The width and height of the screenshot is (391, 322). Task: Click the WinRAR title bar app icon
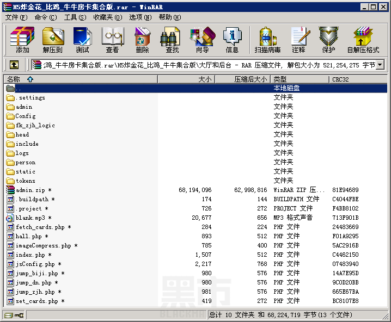(7, 7)
